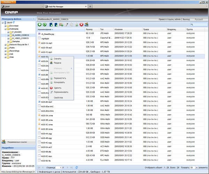Select the Usb folder in tree
Viewport: 209px width, 174px height.
click(x=11, y=54)
